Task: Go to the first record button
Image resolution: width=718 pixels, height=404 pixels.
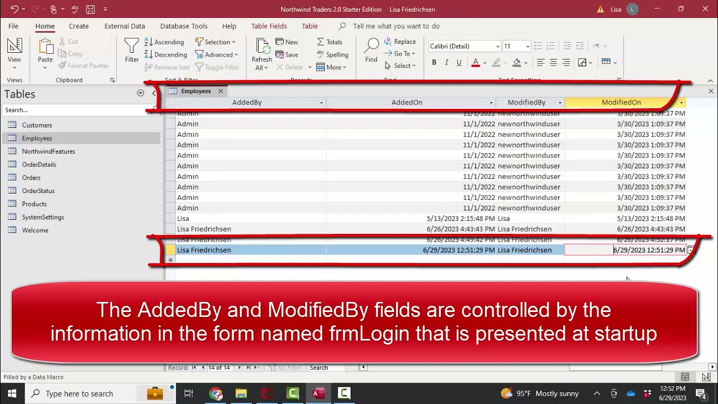Action: click(x=194, y=368)
